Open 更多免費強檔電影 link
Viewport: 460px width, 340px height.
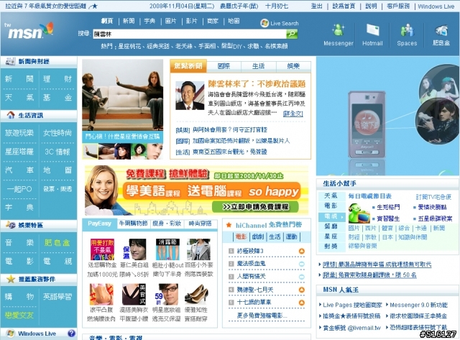(262, 316)
